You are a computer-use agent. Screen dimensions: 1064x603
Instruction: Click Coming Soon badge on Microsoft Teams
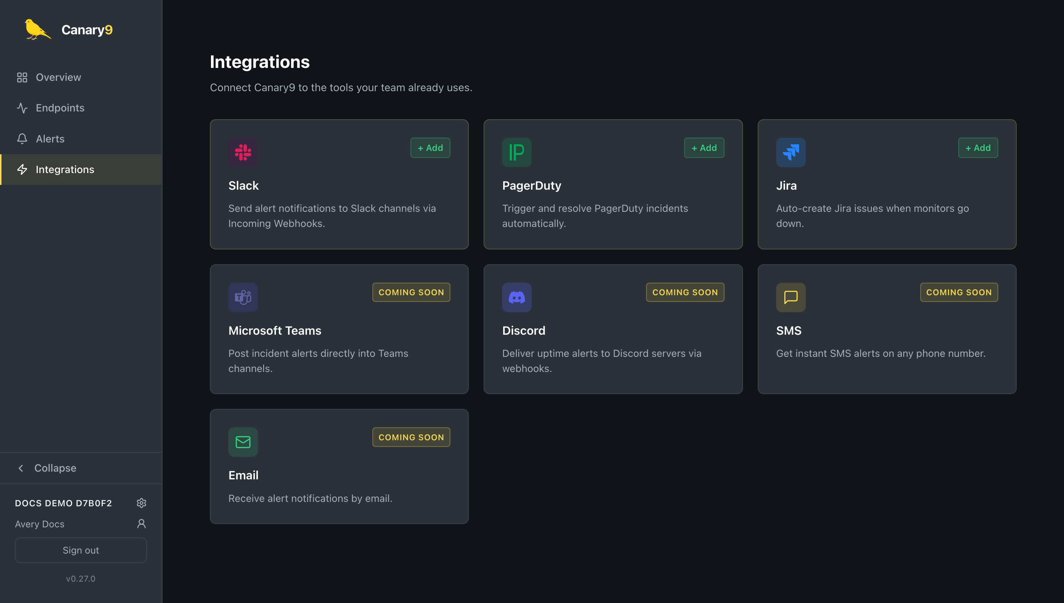(411, 292)
